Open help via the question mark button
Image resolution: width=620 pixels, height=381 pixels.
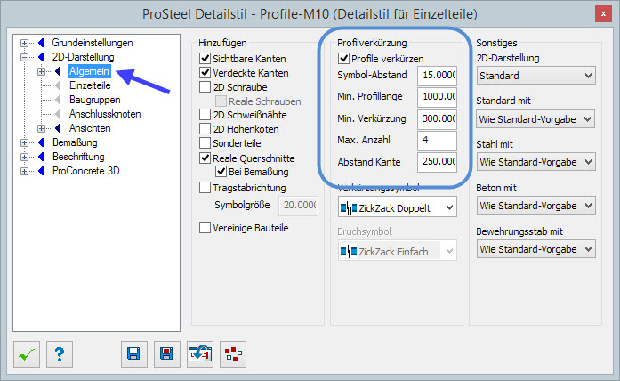pos(60,354)
